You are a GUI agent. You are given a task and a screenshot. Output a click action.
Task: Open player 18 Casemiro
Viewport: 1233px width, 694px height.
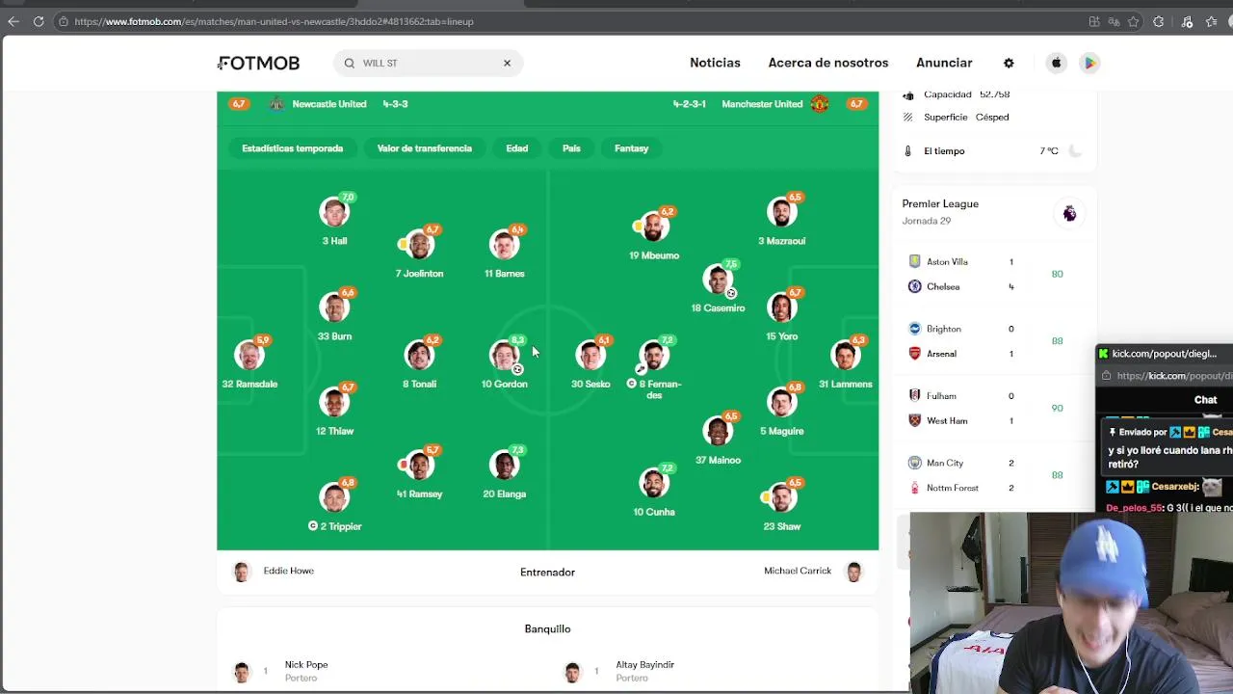718,286
